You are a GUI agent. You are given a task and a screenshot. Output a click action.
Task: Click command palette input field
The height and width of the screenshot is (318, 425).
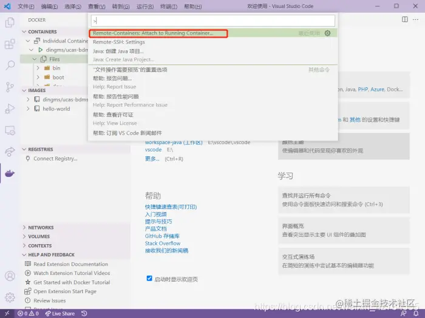213,21
